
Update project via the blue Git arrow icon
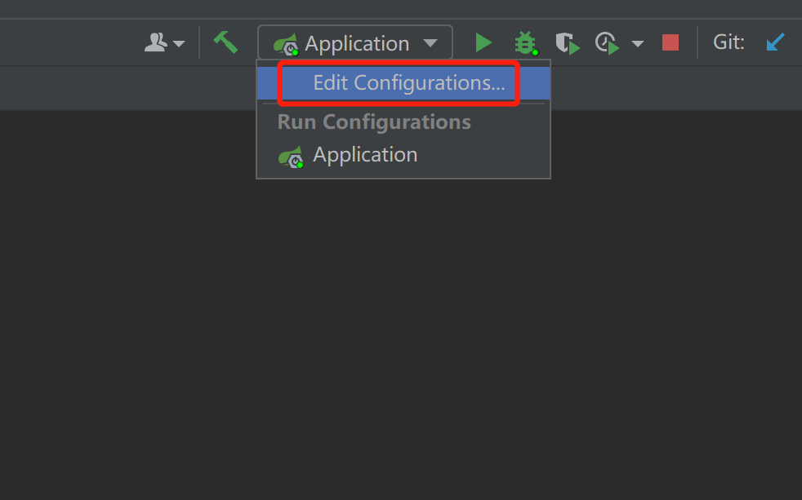(x=774, y=42)
